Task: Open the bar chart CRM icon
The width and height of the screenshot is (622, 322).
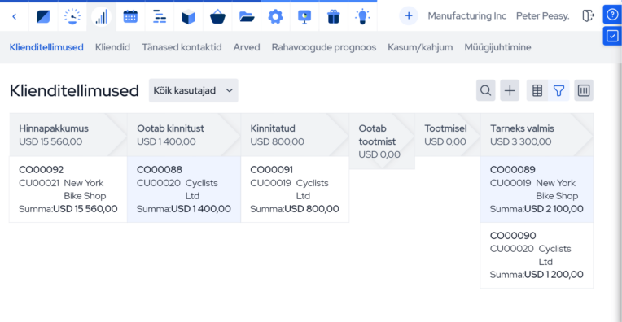Action: click(101, 16)
